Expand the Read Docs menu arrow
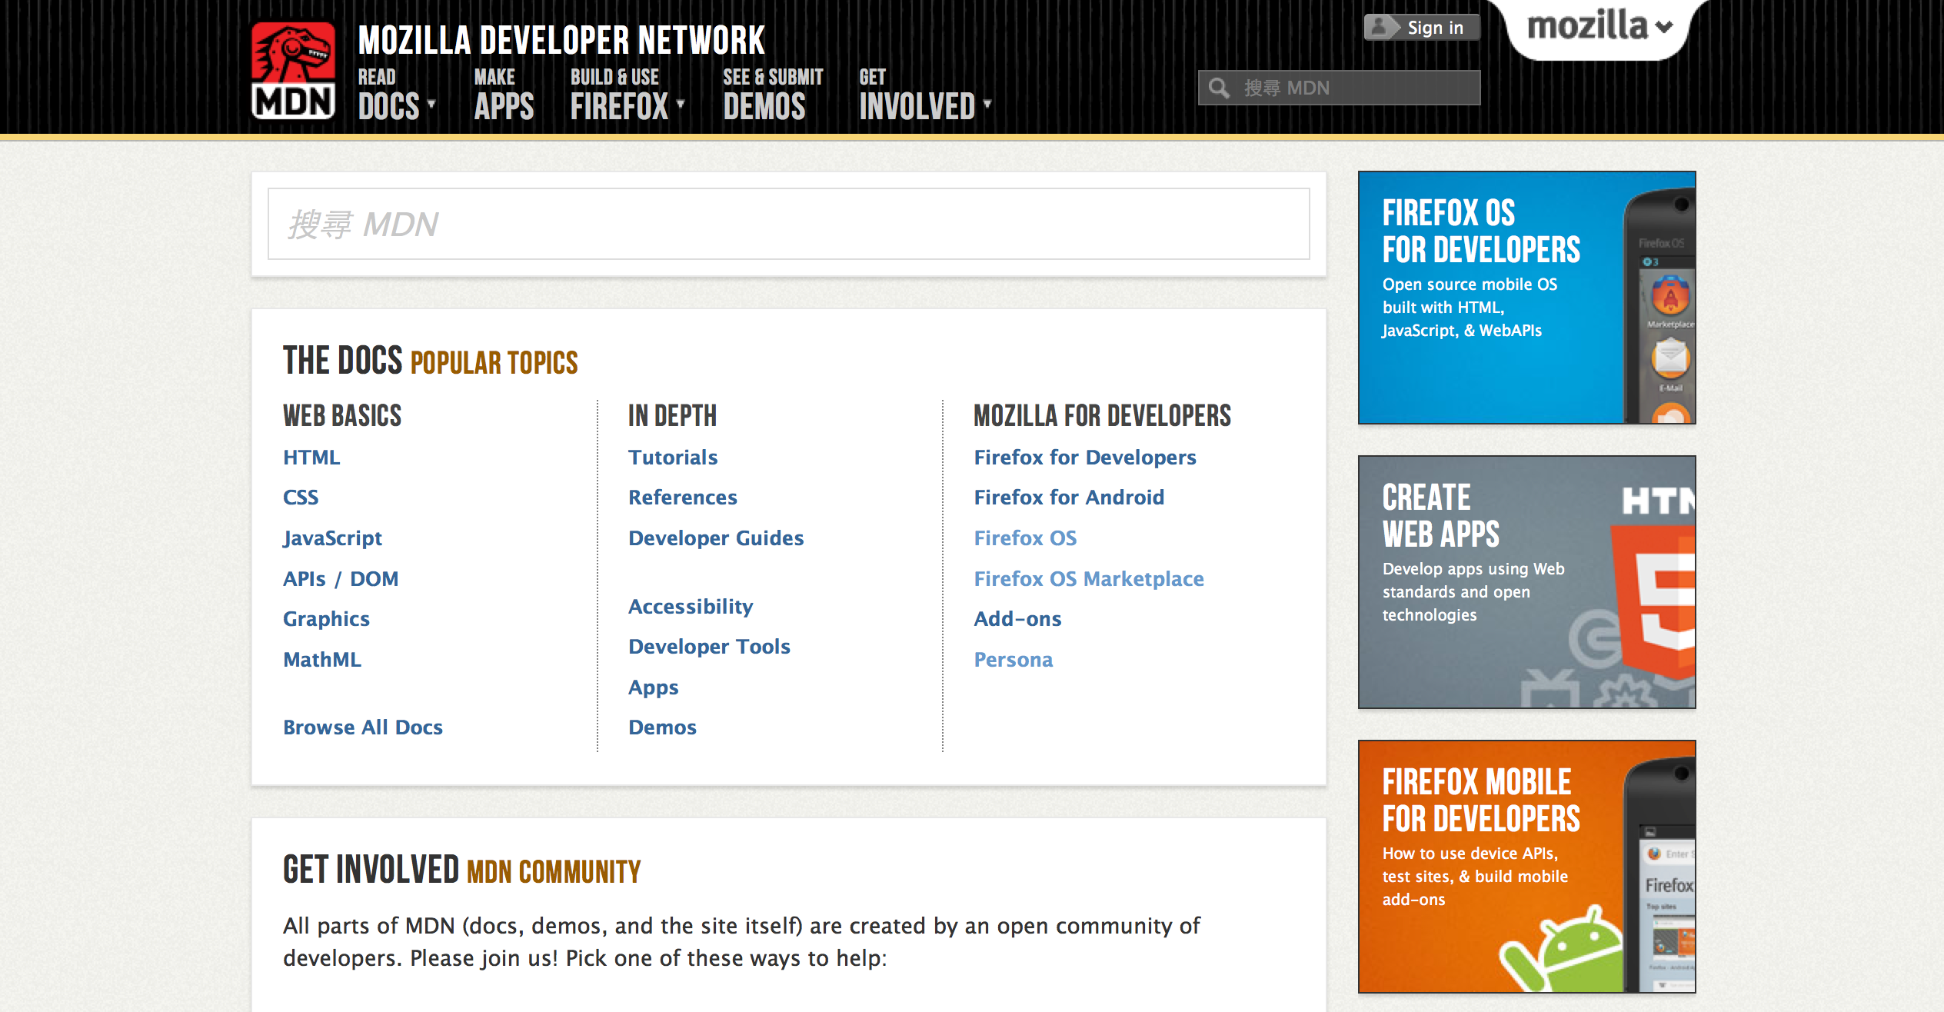 [x=431, y=104]
